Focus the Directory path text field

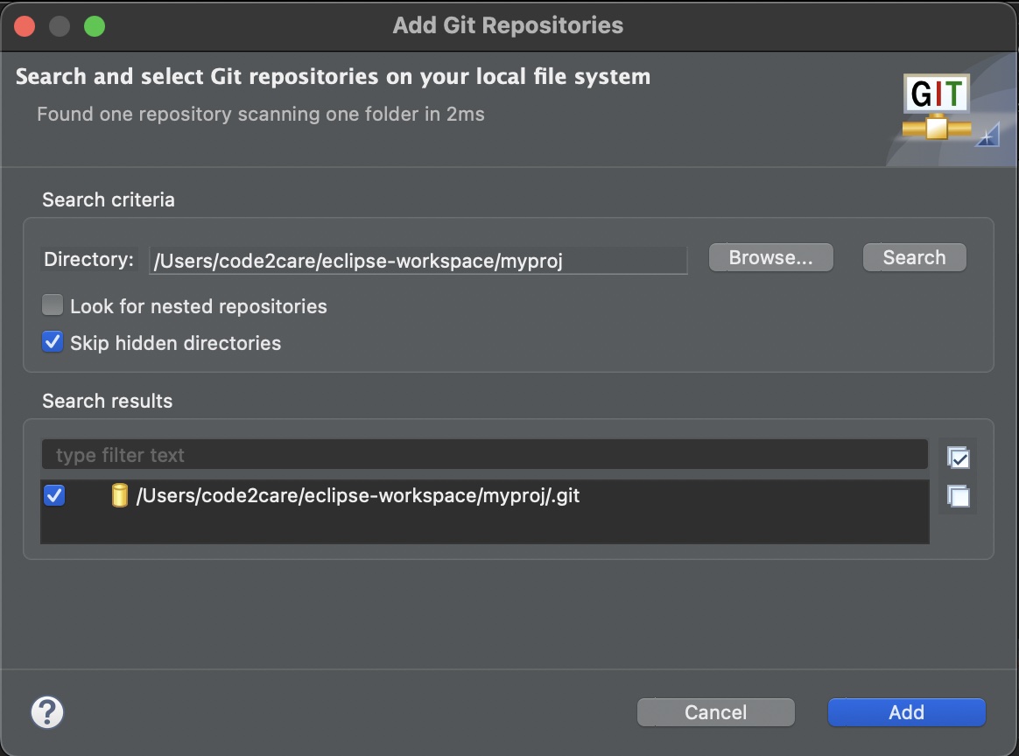click(x=418, y=260)
